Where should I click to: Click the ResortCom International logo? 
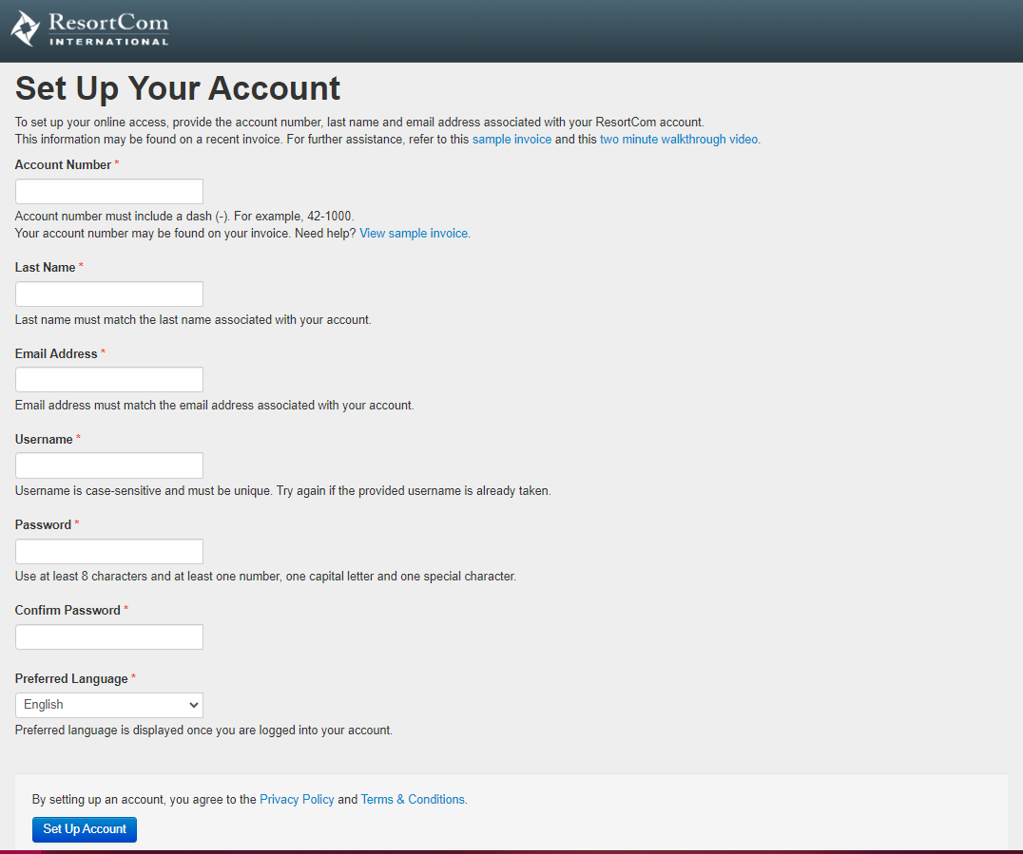(x=90, y=28)
